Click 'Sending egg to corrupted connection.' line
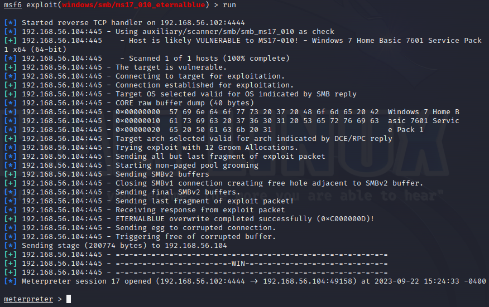 140,228
